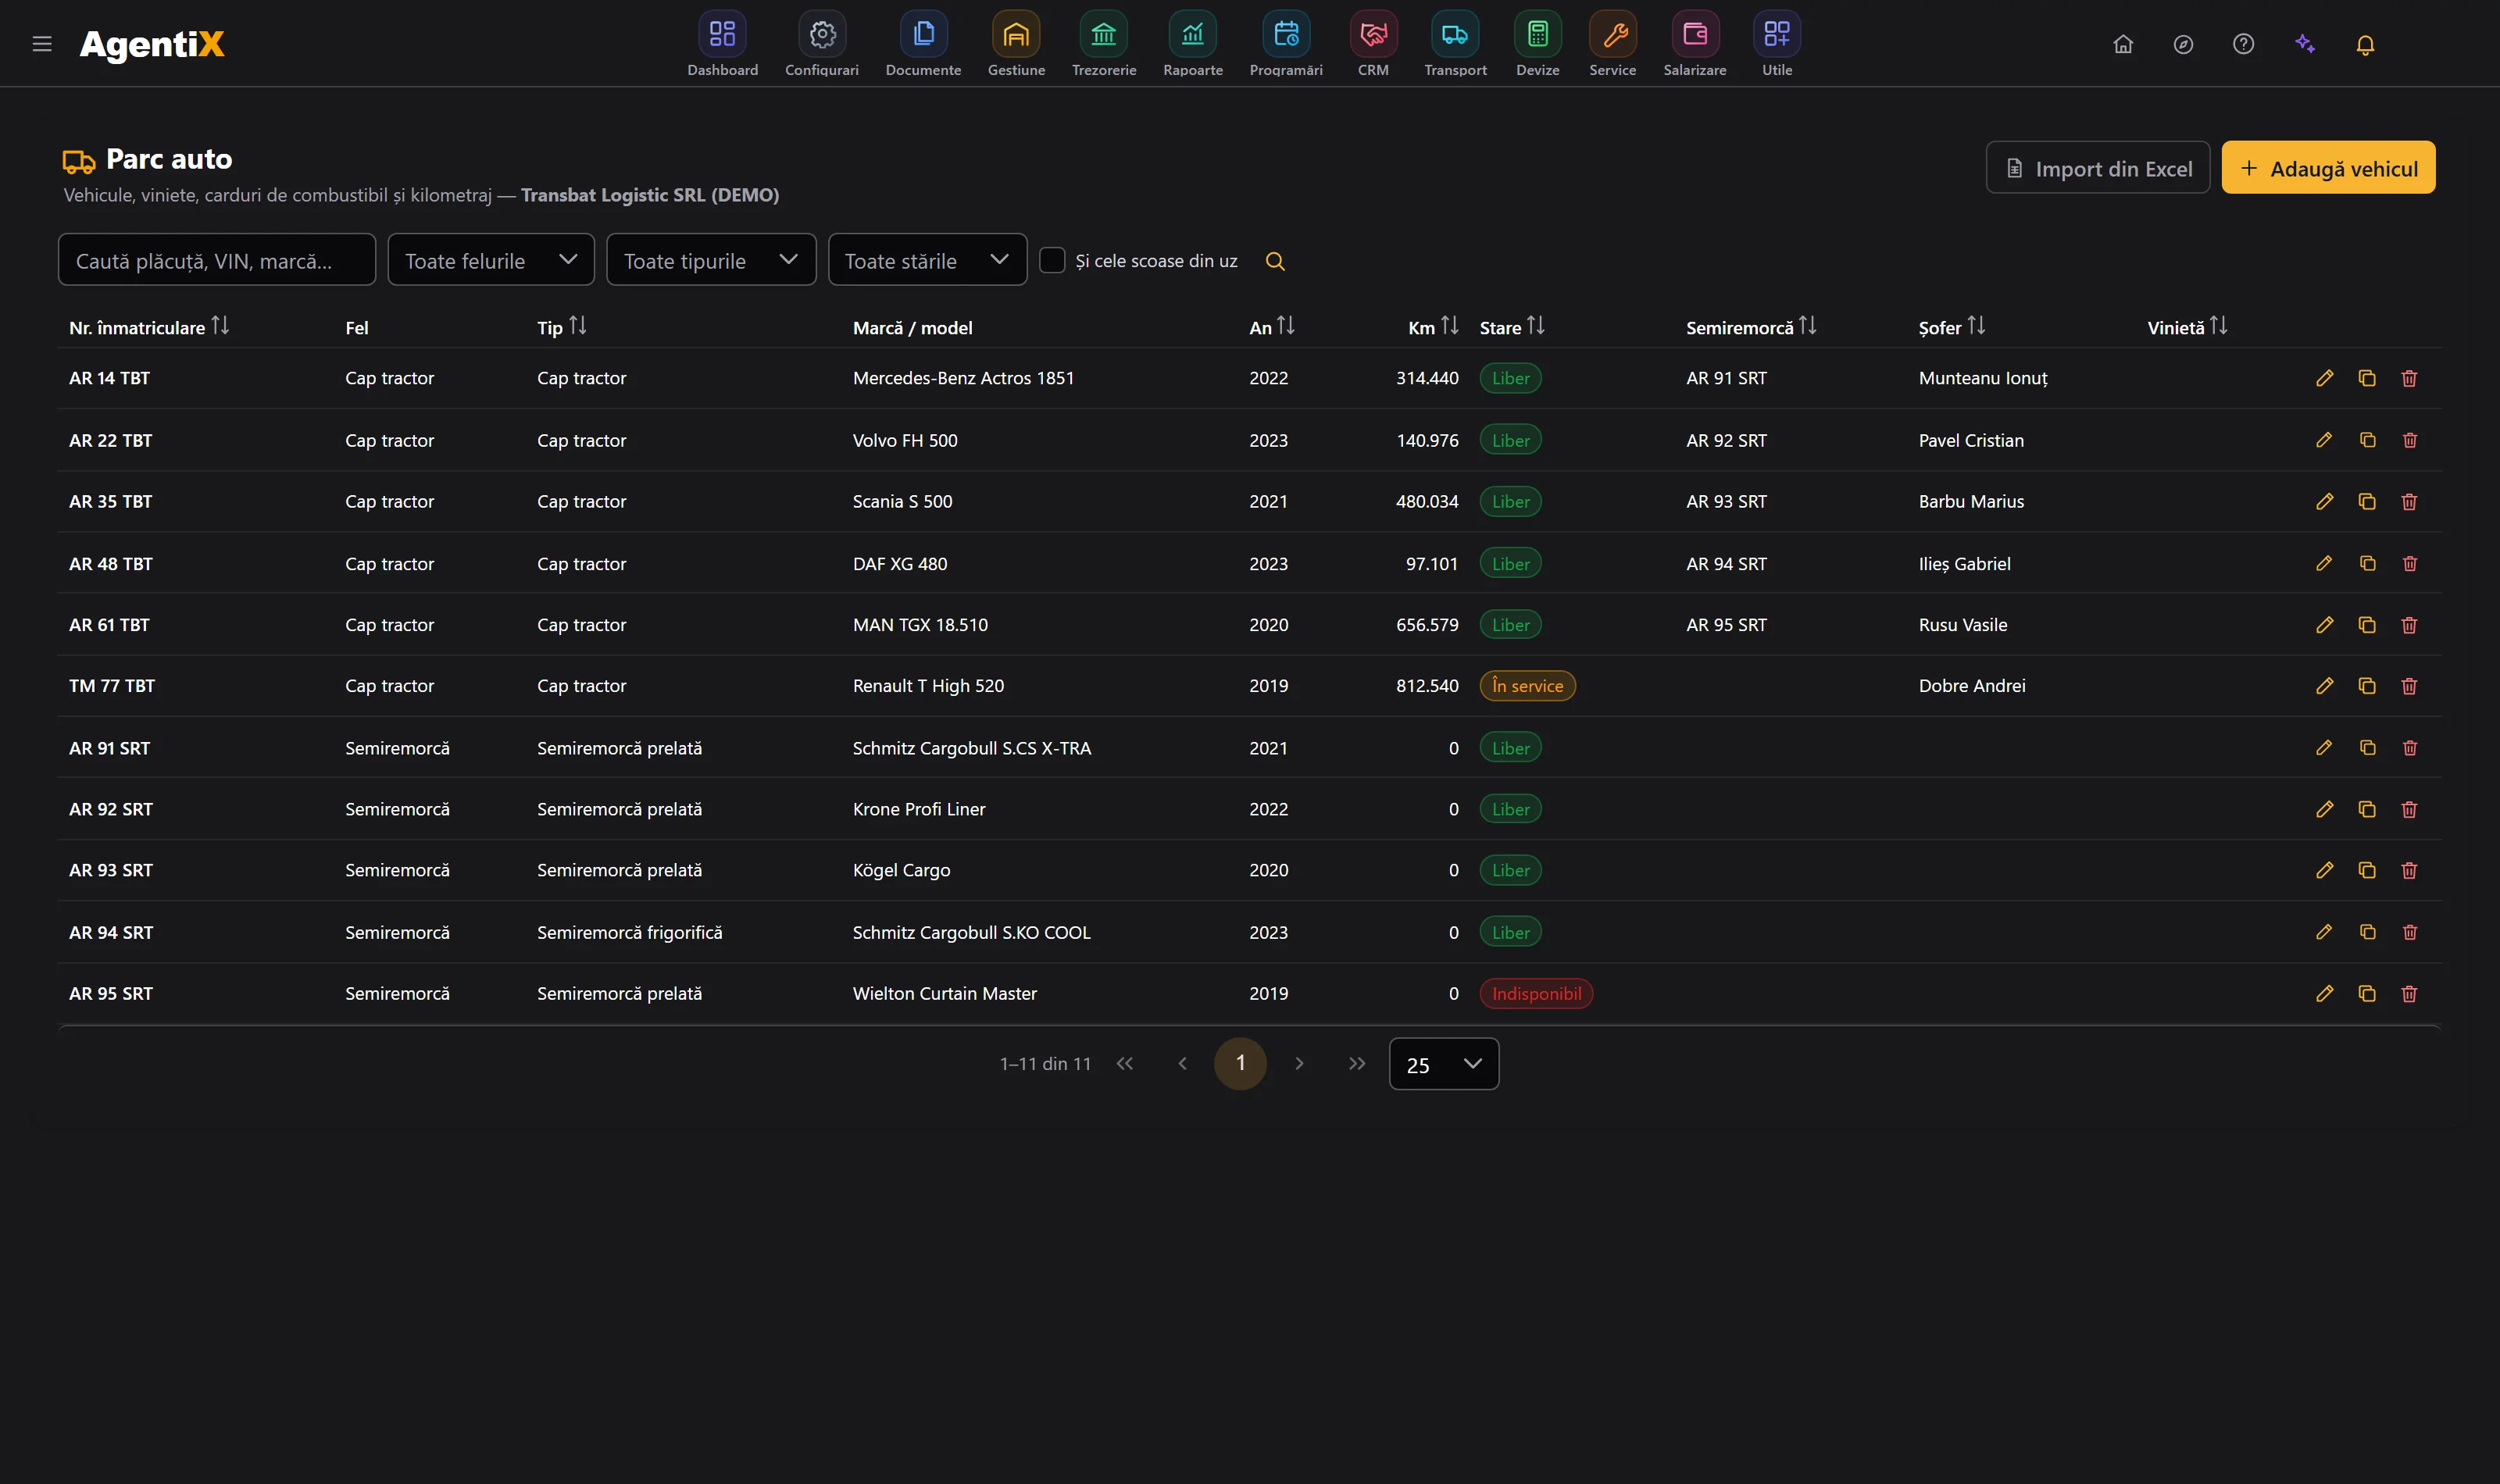This screenshot has height=1484, width=2500.
Task: Open the Salarizare menu
Action: pyautogui.click(x=1695, y=44)
